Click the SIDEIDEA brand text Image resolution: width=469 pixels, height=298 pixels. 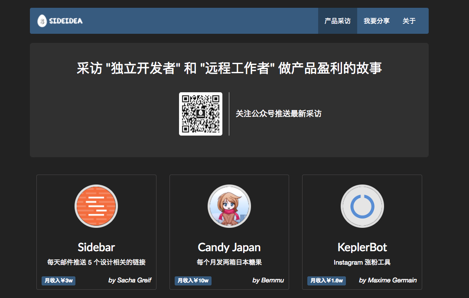(x=66, y=21)
